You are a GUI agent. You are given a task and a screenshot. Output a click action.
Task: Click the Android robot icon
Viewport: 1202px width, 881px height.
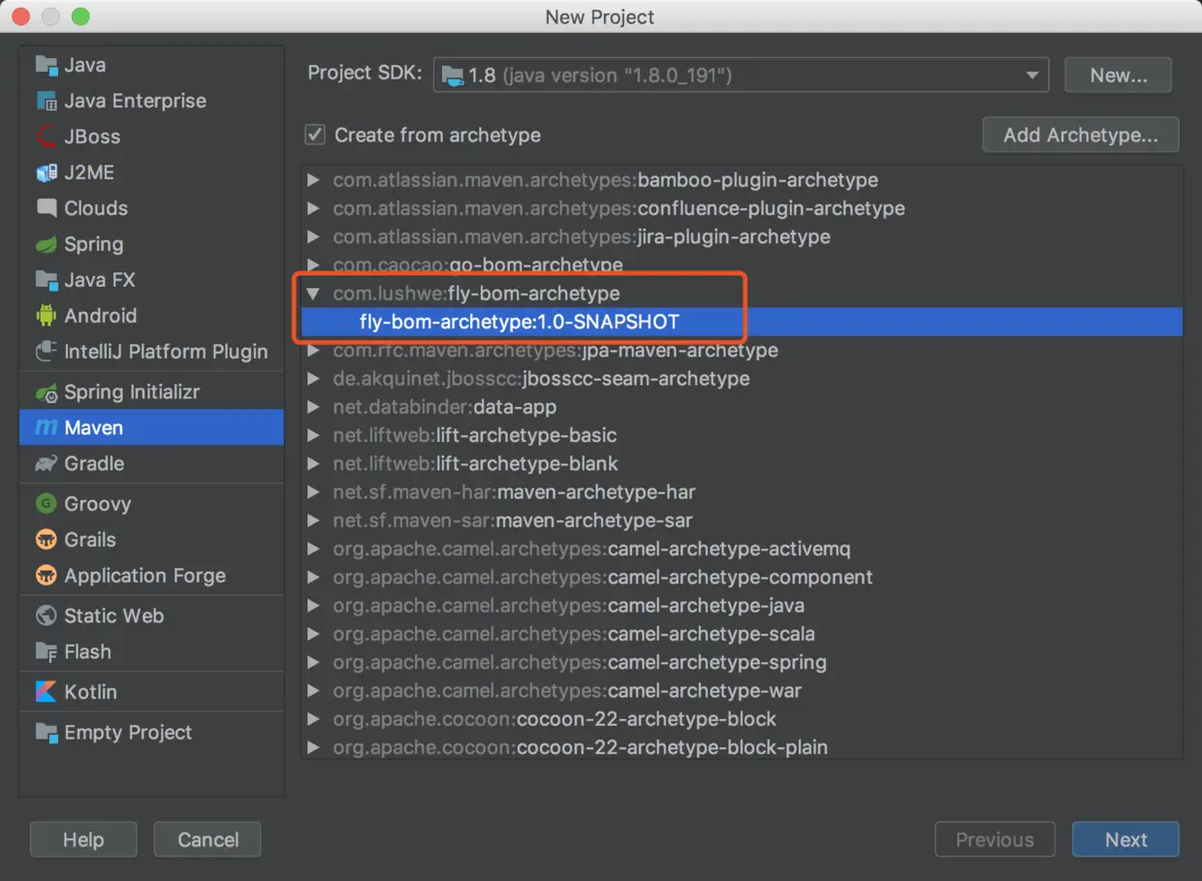[x=47, y=316]
